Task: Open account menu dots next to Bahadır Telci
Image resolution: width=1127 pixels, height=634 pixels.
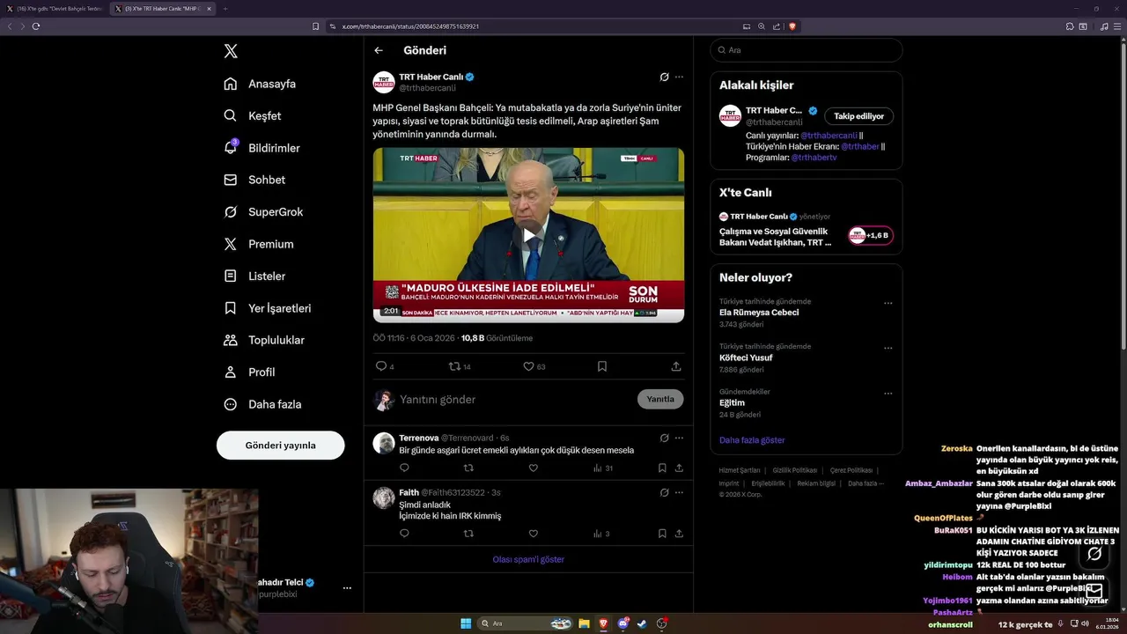Action: [x=347, y=588]
